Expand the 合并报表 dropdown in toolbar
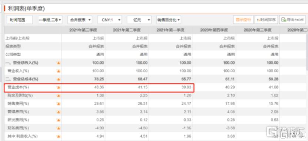The image size is (308, 141). pos(80,20)
